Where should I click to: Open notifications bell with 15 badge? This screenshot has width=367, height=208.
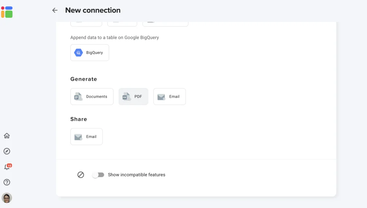[x=7, y=167]
